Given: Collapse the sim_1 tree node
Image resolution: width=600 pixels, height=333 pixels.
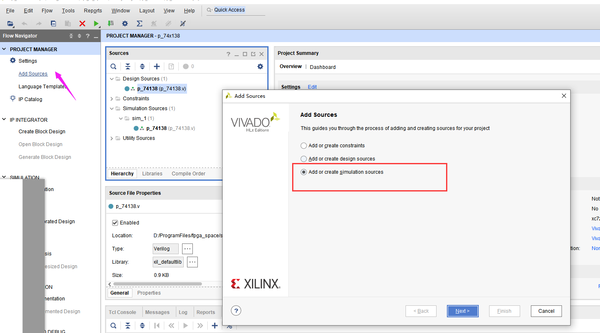Looking at the screenshot, I should [121, 118].
